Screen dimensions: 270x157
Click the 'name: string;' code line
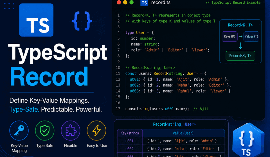click(x=145, y=44)
